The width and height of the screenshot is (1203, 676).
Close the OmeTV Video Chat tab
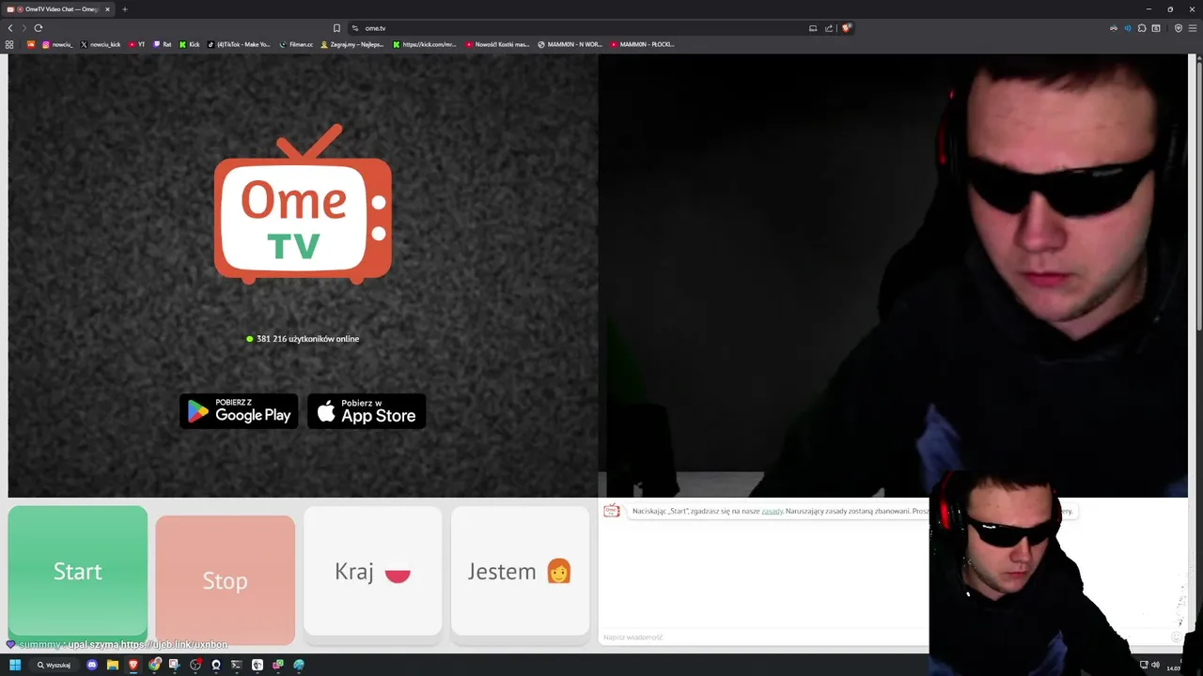(x=107, y=9)
